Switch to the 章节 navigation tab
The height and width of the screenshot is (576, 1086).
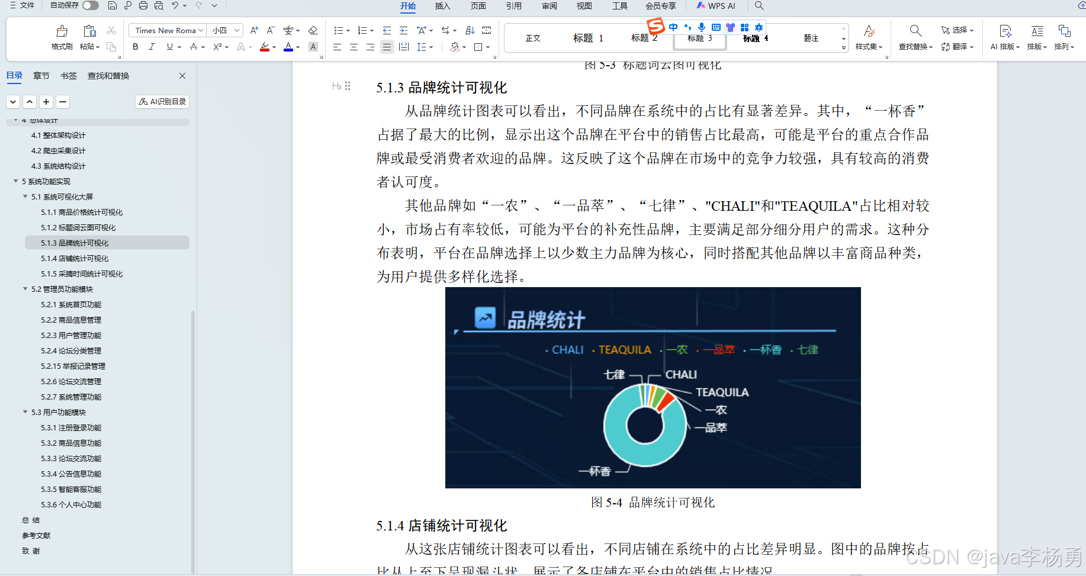(x=41, y=76)
